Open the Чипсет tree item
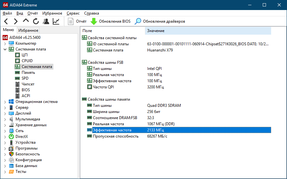The image size is (287, 179). pos(28,84)
